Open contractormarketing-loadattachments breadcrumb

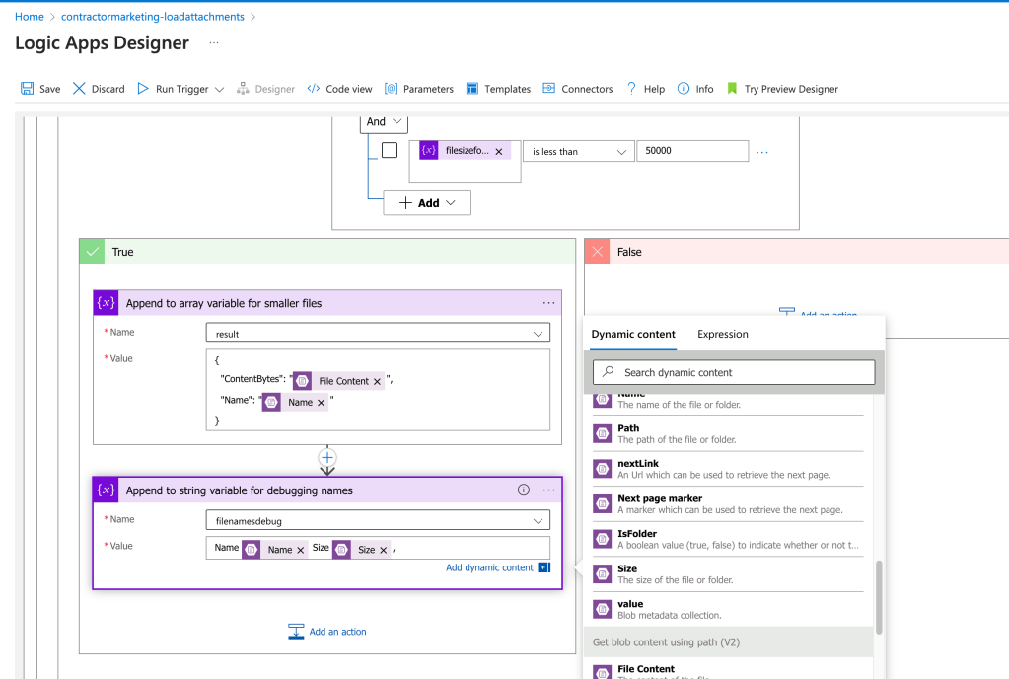click(153, 17)
